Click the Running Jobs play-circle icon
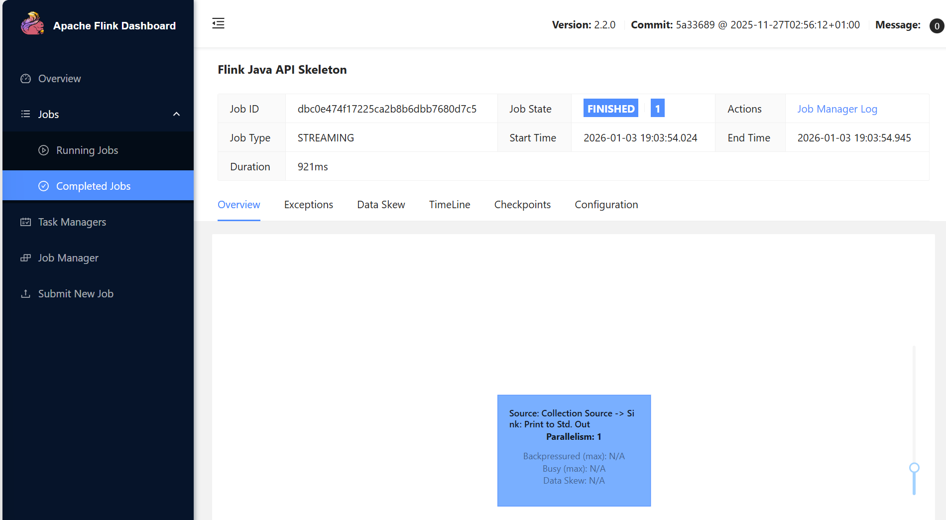The width and height of the screenshot is (946, 520). 44,150
